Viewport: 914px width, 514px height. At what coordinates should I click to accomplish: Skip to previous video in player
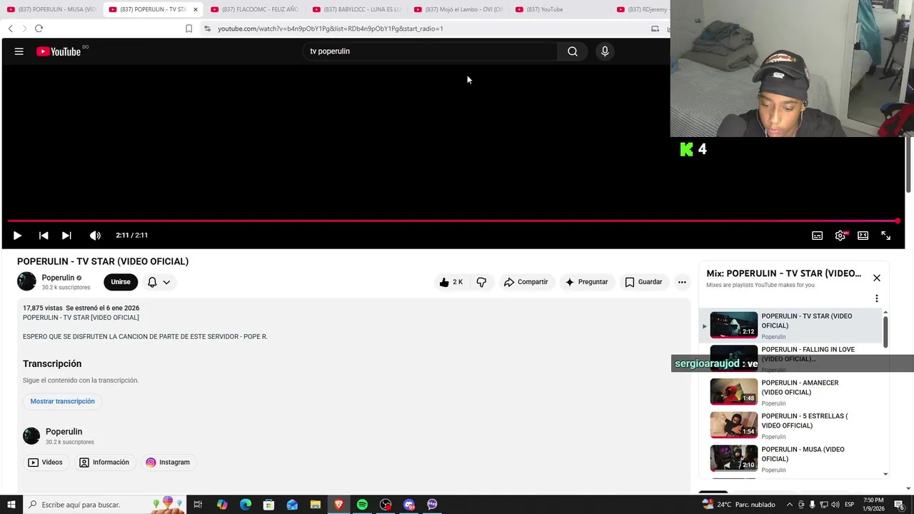coord(44,236)
